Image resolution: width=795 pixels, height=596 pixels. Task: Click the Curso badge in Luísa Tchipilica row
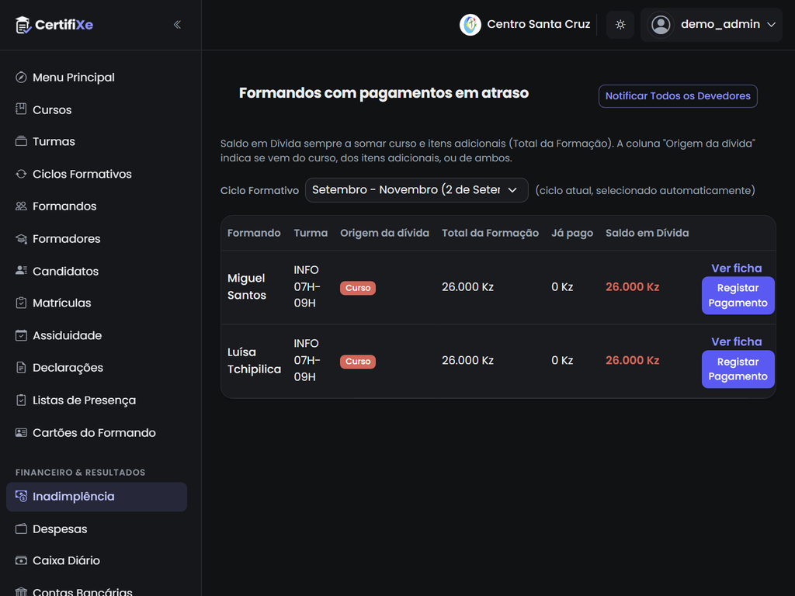[358, 362]
